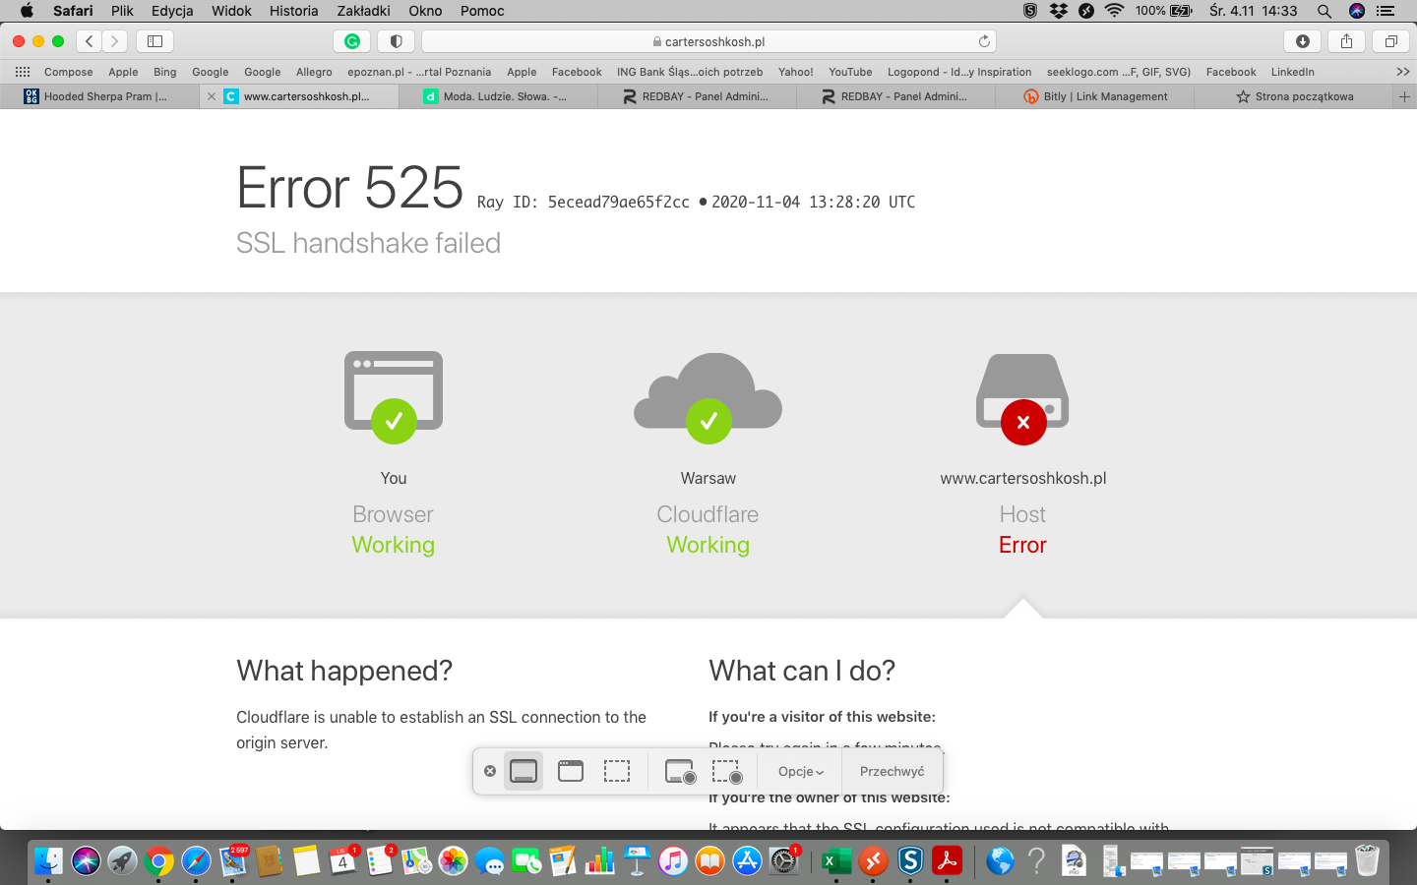The image size is (1417, 885).
Task: Click the Grammarly extension icon
Action: pyautogui.click(x=351, y=41)
